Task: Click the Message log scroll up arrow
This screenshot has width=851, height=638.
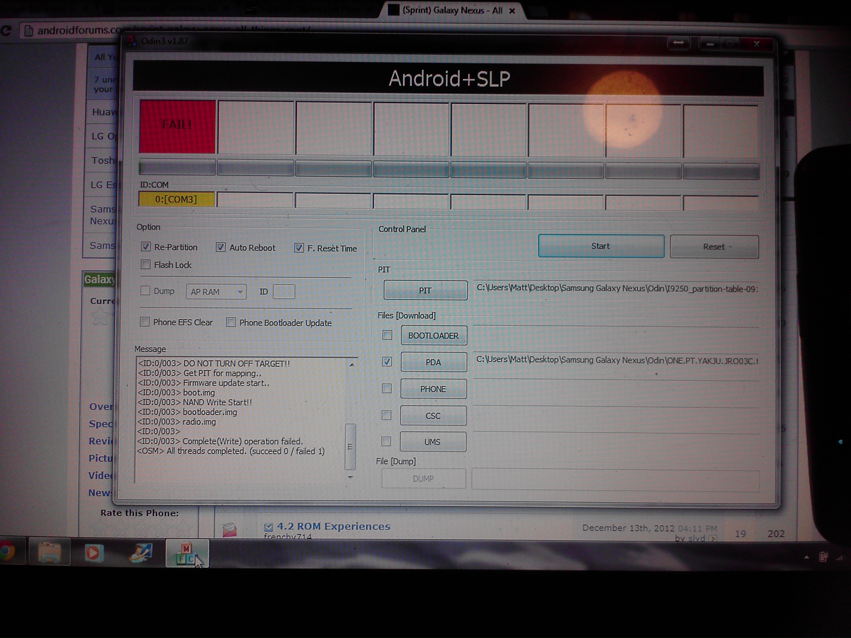Action: [351, 365]
